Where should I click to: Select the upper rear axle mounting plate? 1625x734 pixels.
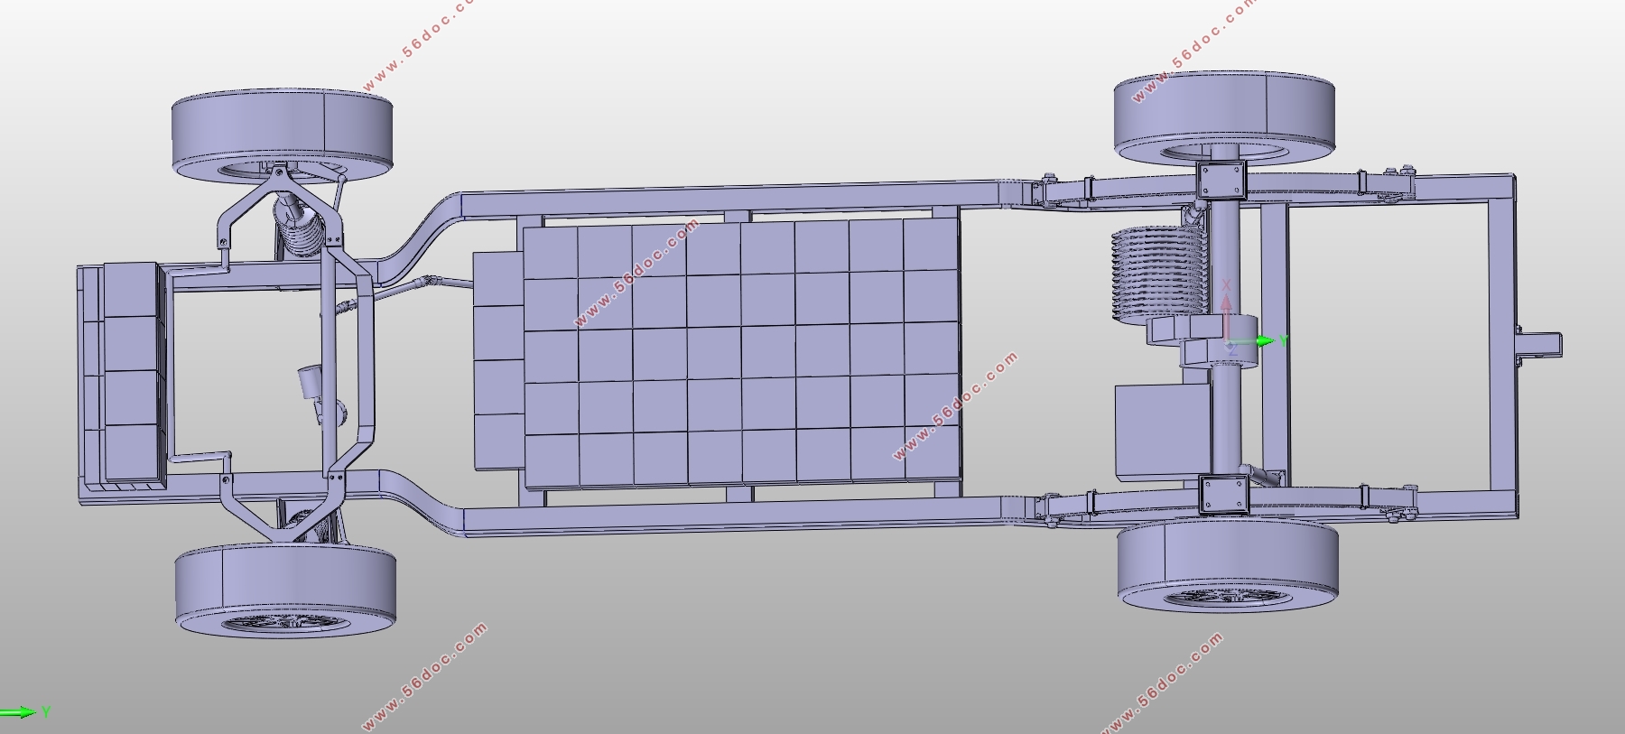[1222, 180]
